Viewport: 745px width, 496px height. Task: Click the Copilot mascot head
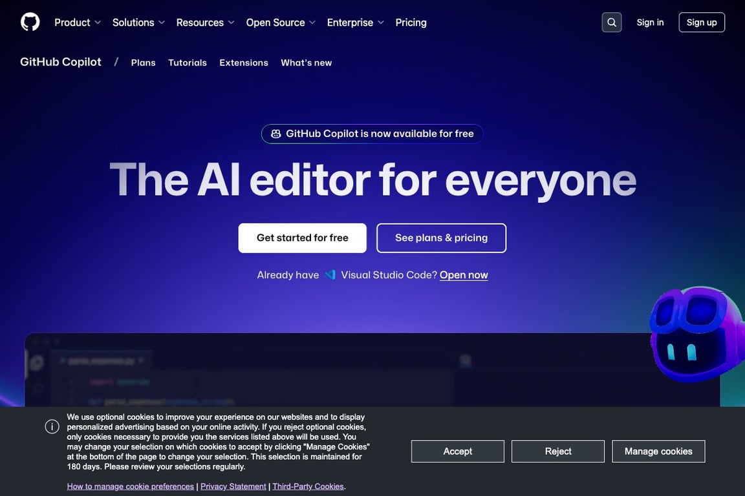click(x=696, y=334)
